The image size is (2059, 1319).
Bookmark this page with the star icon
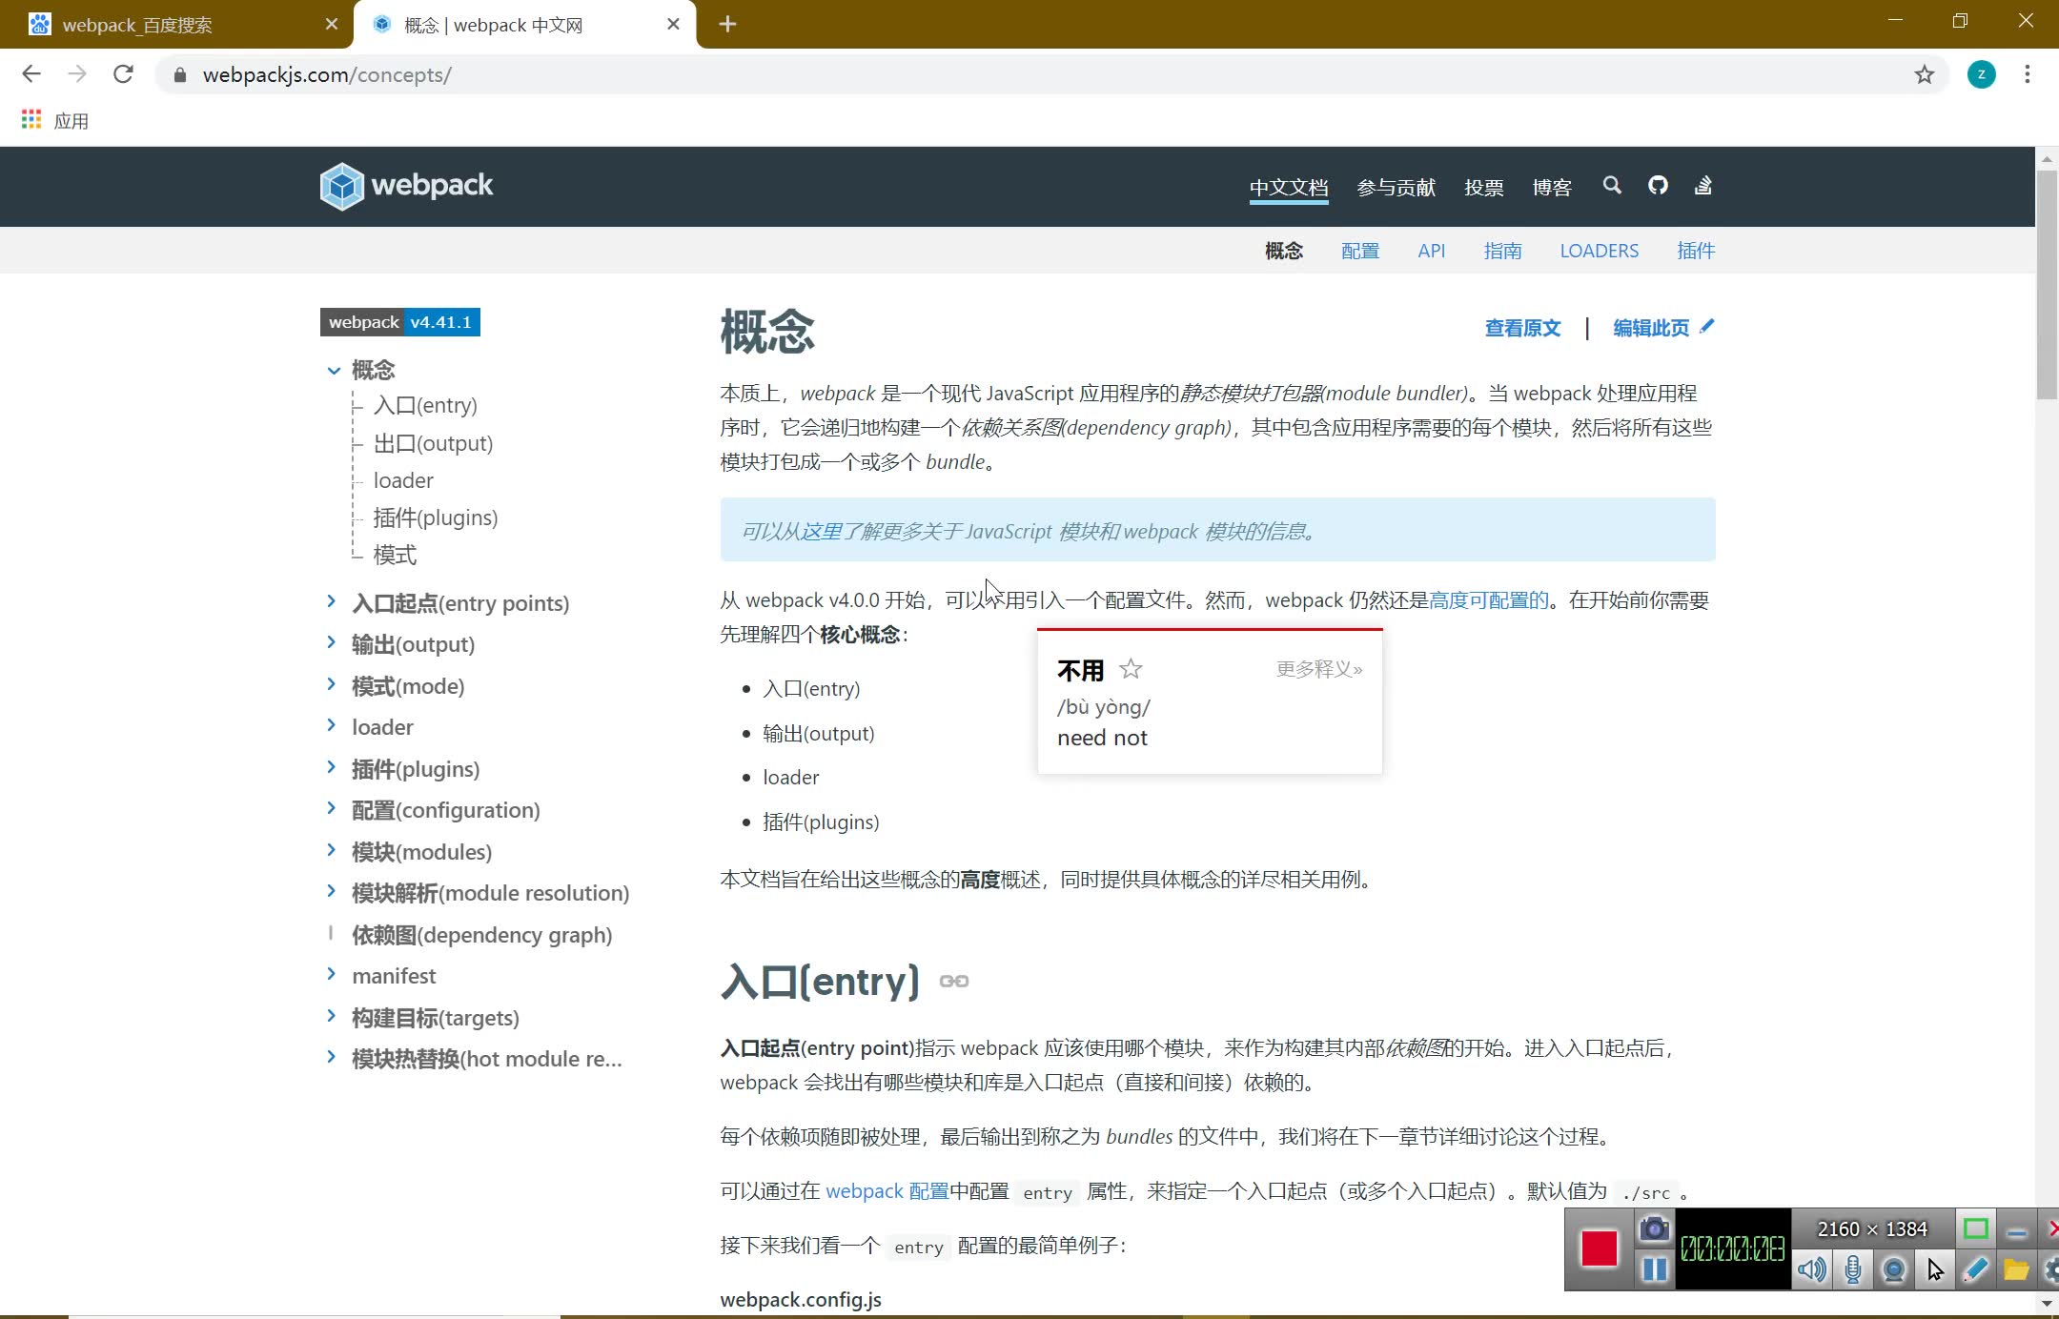tap(1925, 74)
